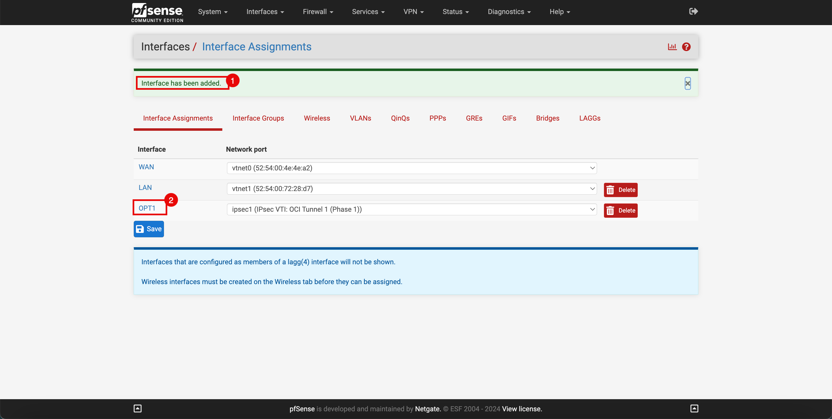Click the red help question-mark icon

coord(686,47)
